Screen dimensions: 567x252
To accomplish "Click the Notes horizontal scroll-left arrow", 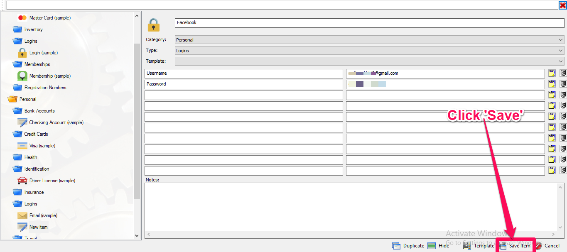I will pyautogui.click(x=149, y=235).
